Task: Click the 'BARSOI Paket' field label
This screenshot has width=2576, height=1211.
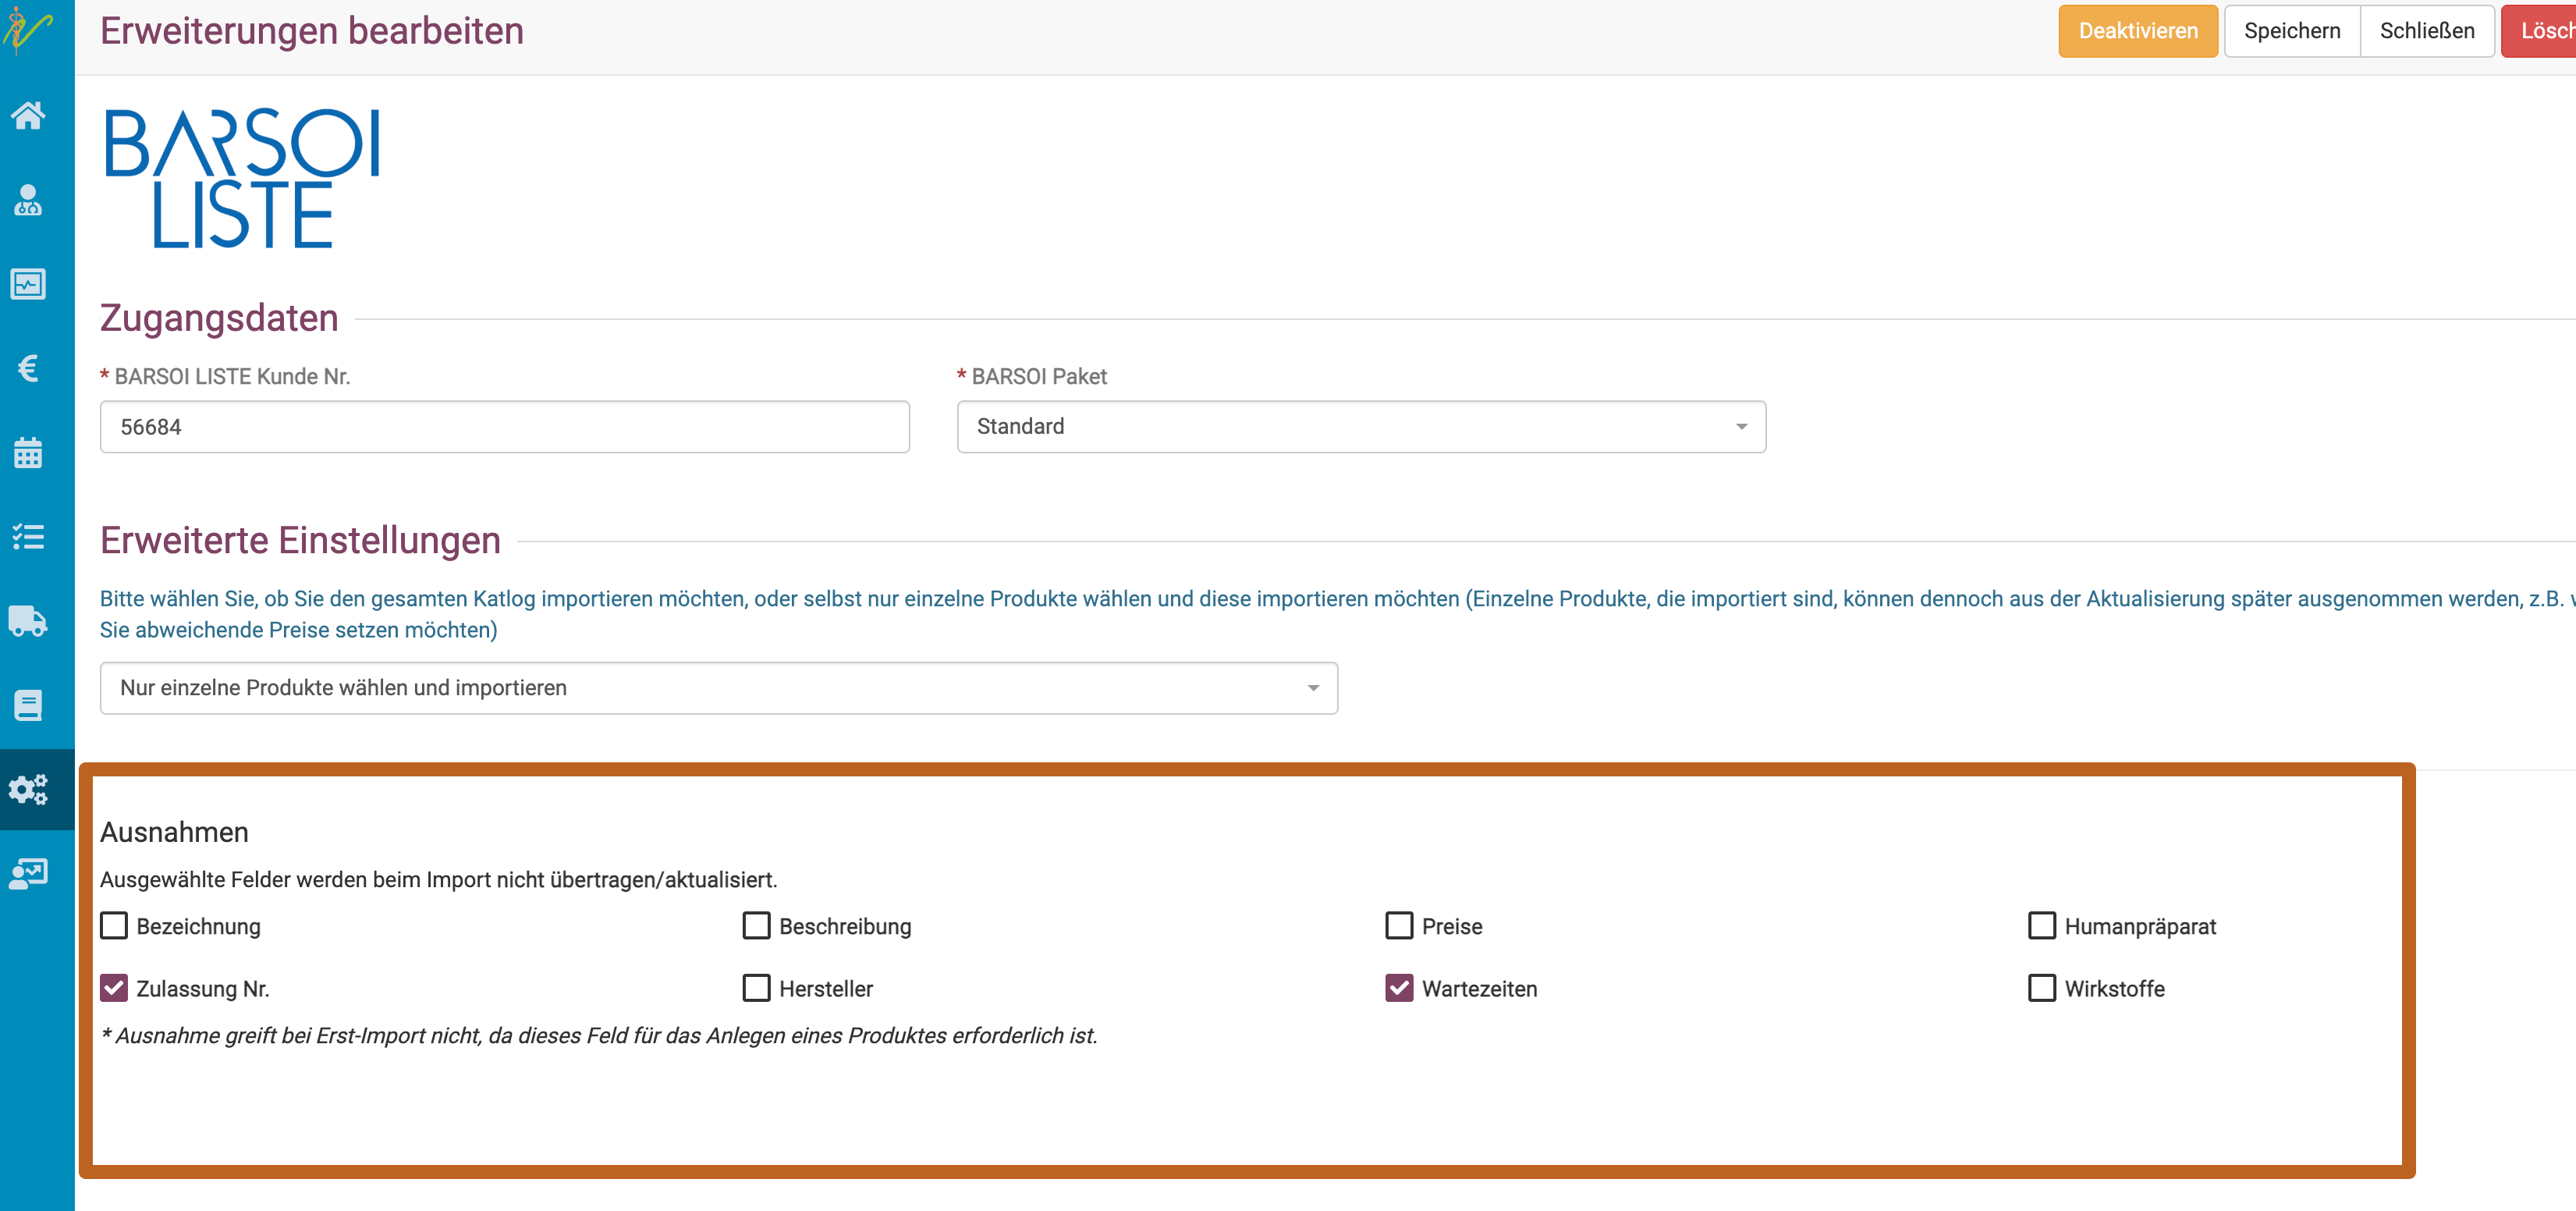Action: [x=1039, y=377]
